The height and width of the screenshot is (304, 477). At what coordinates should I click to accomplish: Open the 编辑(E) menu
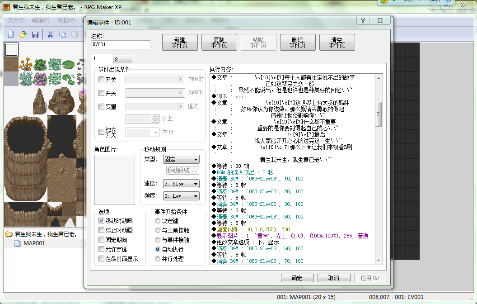click(x=41, y=20)
